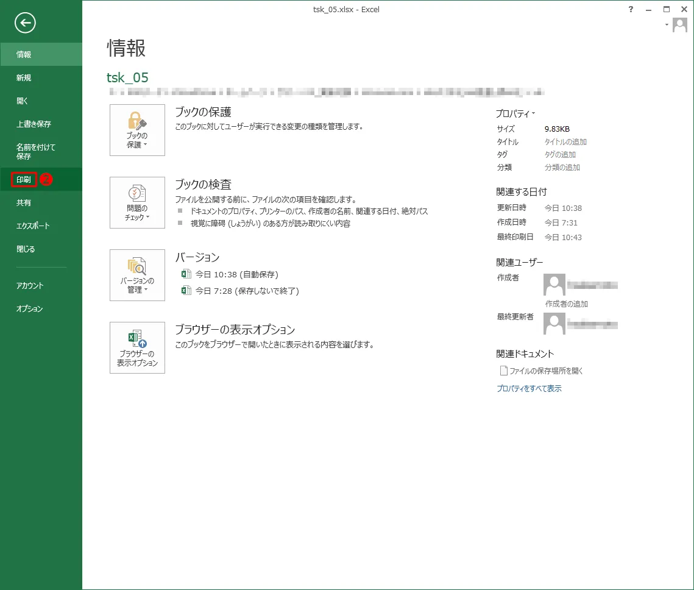Click the ブックの検査 heading

pos(203,185)
